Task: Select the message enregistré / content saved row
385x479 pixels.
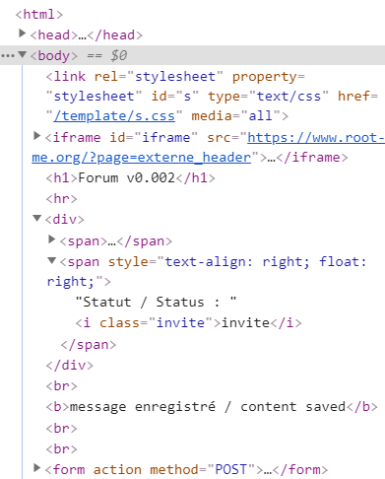Action: click(x=212, y=407)
